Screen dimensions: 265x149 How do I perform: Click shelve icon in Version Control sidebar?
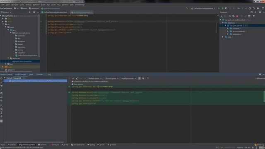click(x=1, y=97)
